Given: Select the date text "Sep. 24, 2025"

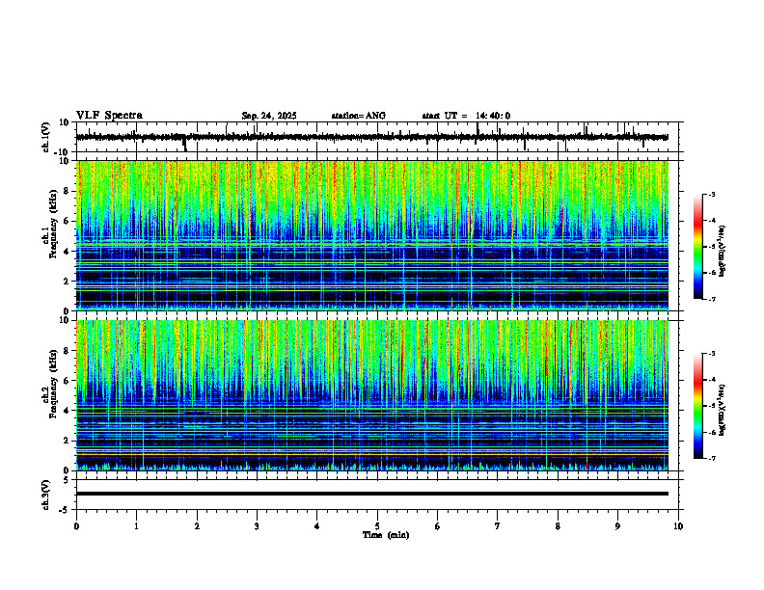Looking at the screenshot, I should coord(269,116).
